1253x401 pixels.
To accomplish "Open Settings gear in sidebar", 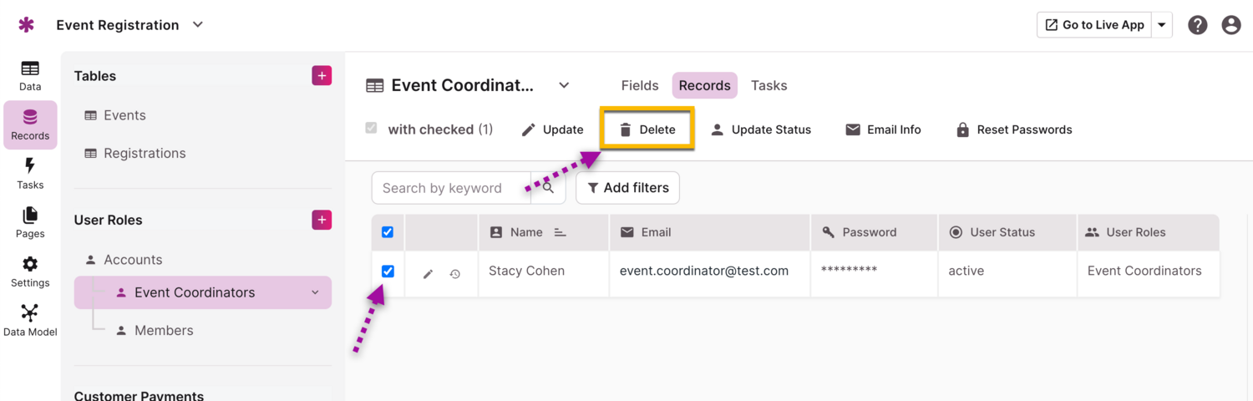I will click(x=30, y=272).
